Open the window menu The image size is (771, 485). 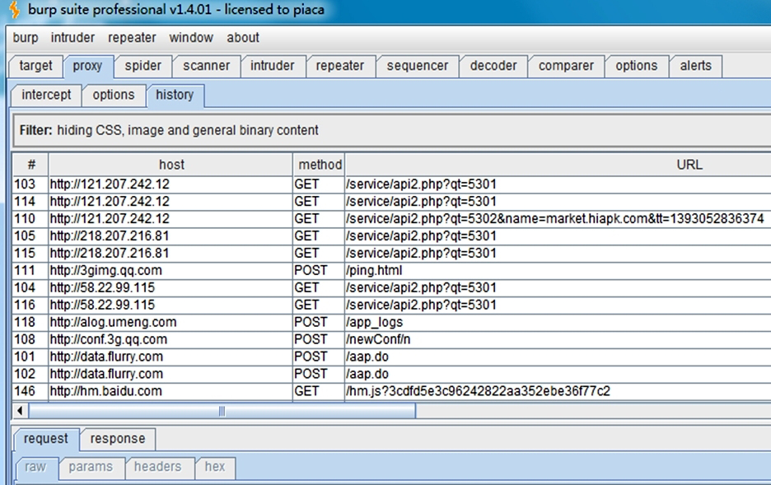click(x=191, y=38)
